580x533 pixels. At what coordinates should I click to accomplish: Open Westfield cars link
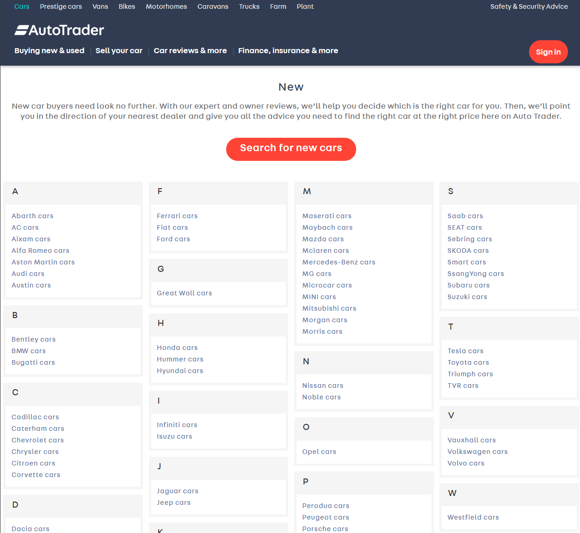473,517
